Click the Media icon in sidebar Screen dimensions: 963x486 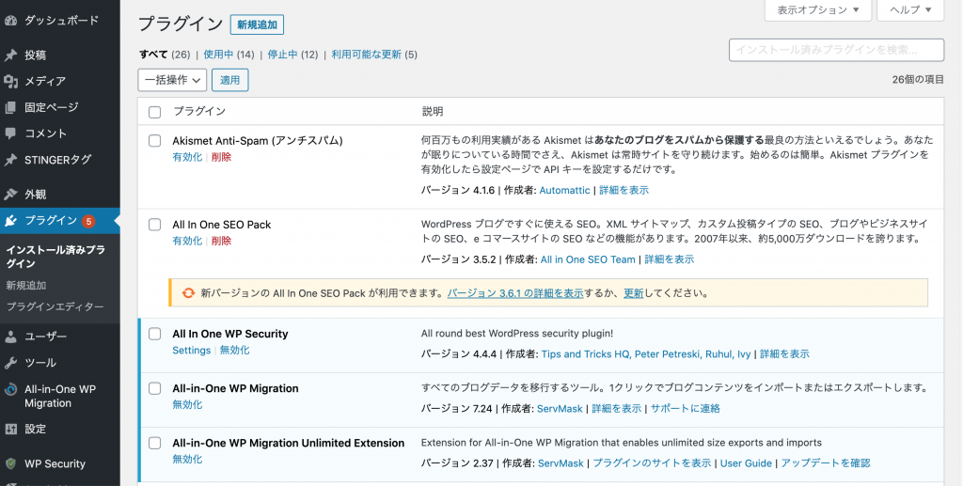10,81
